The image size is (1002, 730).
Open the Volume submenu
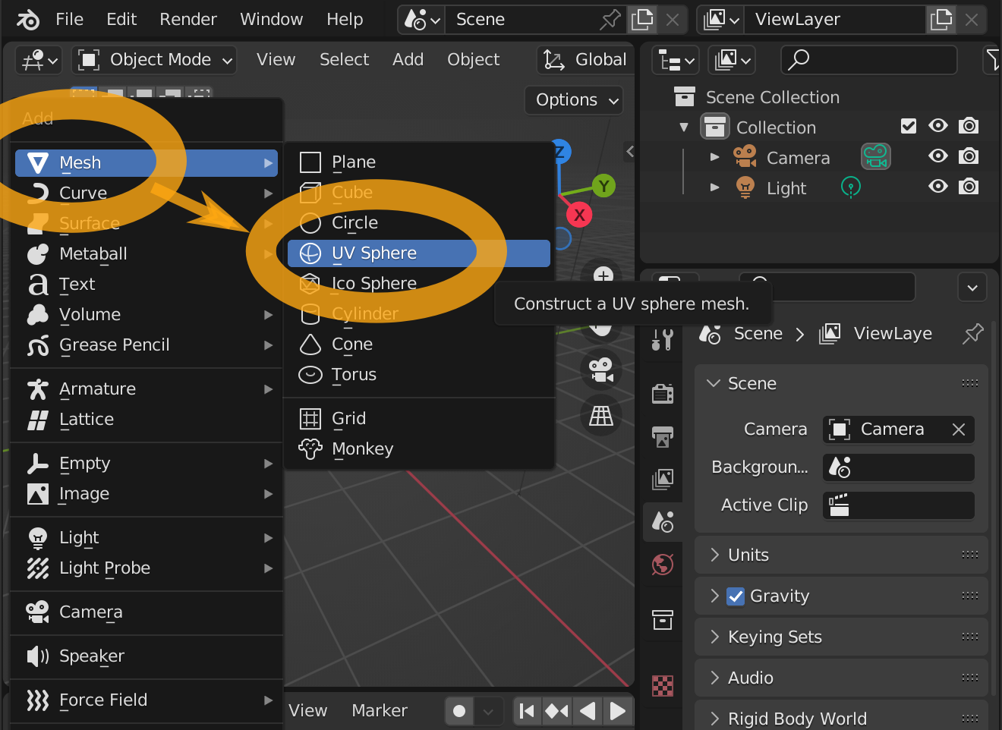coord(147,315)
